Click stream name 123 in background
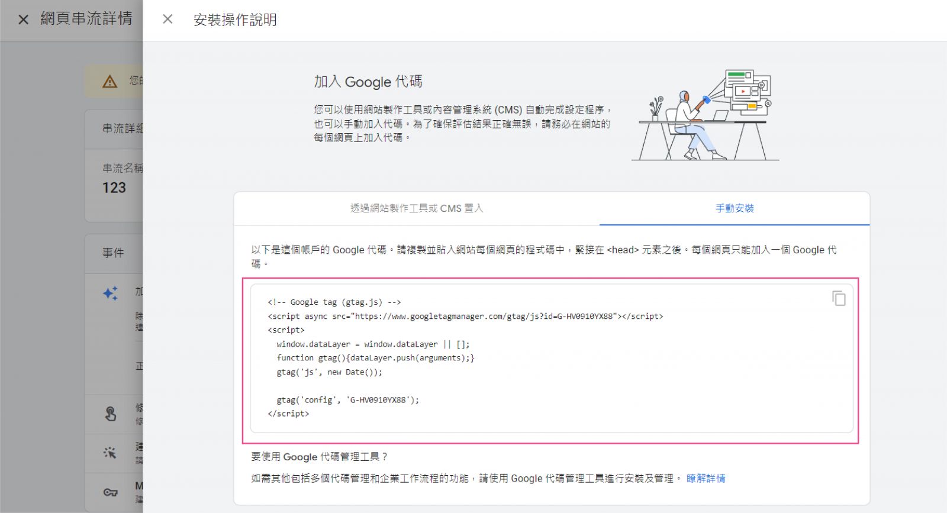 coord(114,188)
